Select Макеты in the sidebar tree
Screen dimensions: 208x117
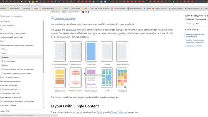(5, 57)
